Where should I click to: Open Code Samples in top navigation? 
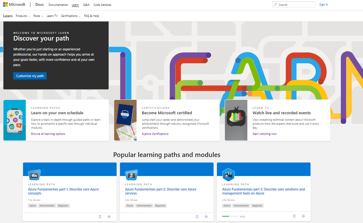pyautogui.click(x=102, y=5)
